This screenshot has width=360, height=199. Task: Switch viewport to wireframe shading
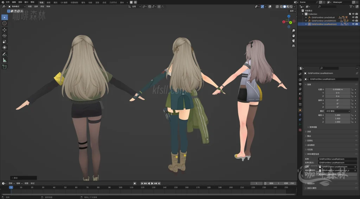click(281, 7)
